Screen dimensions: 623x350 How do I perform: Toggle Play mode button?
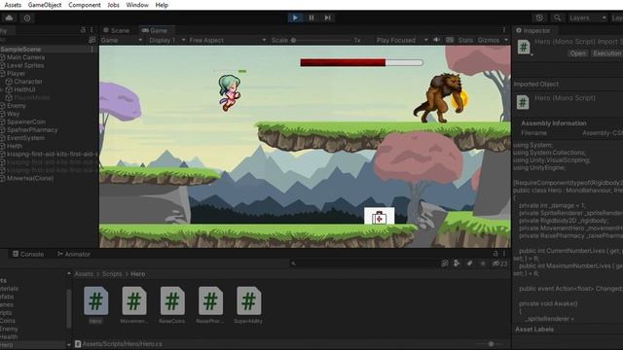[295, 17]
